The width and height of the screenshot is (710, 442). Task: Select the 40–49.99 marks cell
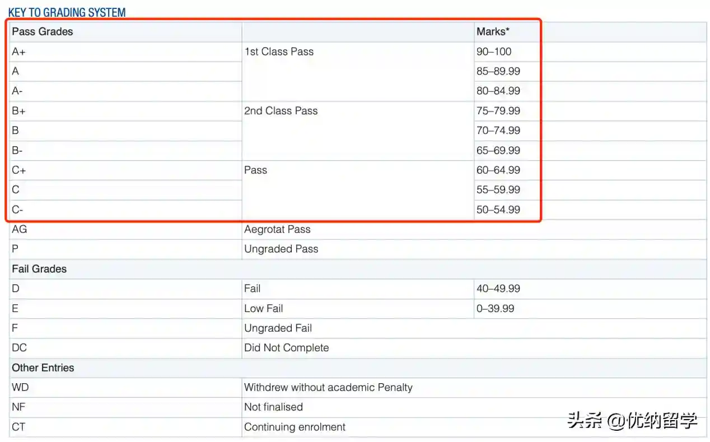point(498,289)
